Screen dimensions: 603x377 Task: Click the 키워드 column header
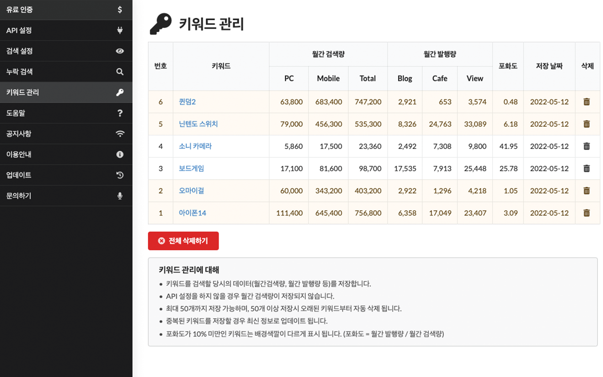[221, 66]
